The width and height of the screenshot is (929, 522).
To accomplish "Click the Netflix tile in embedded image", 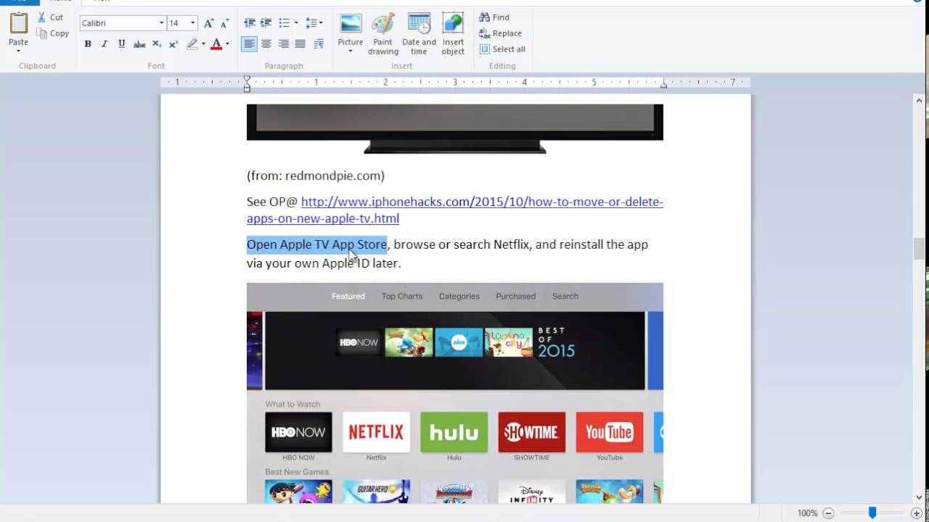I will click(376, 432).
